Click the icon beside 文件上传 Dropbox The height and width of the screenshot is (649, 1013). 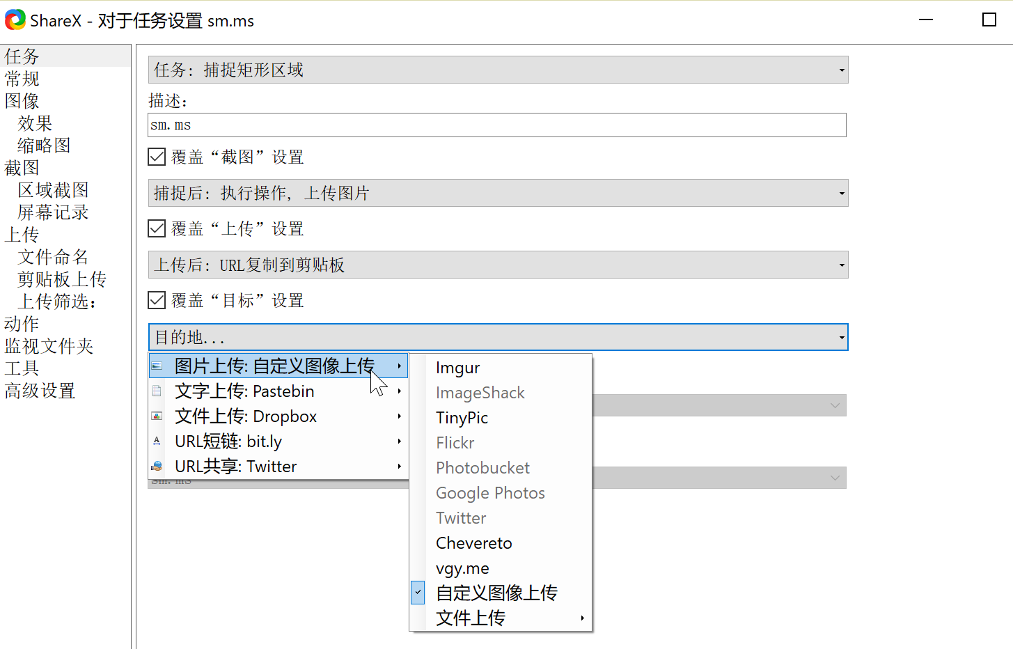(x=157, y=416)
